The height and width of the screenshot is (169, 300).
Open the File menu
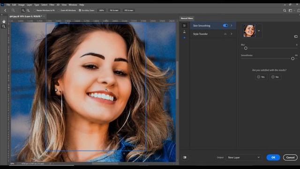(8, 5)
